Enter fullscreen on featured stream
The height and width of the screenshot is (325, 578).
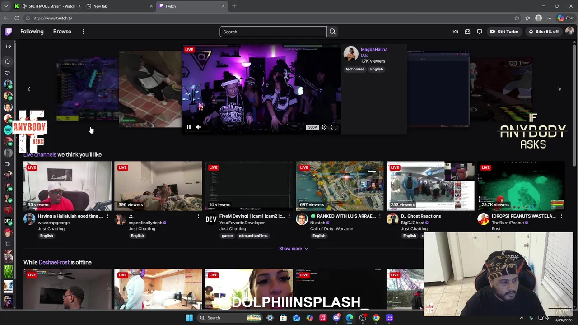[x=334, y=127]
